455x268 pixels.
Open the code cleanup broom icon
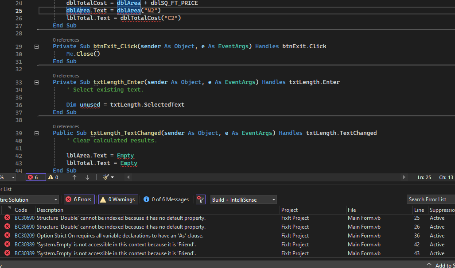tap(106, 177)
